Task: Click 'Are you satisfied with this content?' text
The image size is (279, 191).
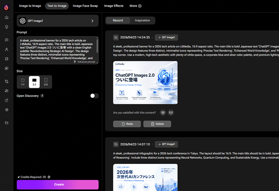Action: click(134, 113)
